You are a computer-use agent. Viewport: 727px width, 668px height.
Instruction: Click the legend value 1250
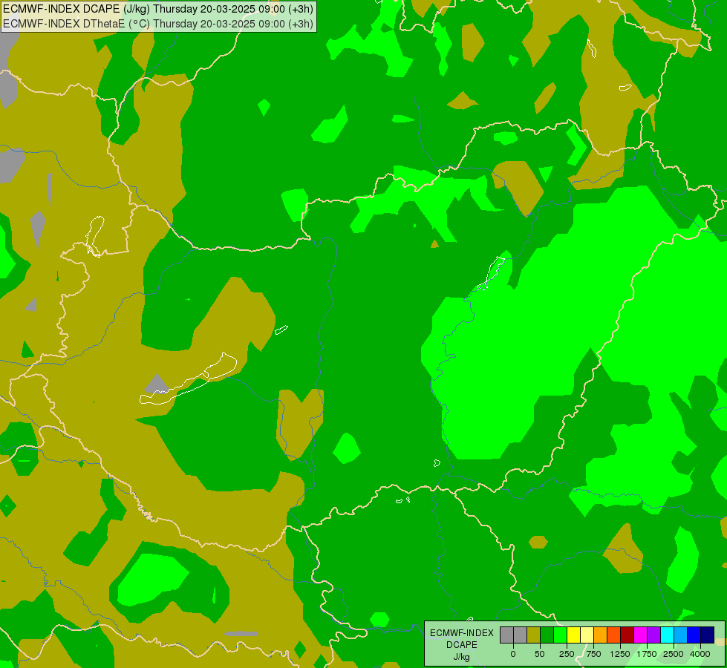pos(620,654)
